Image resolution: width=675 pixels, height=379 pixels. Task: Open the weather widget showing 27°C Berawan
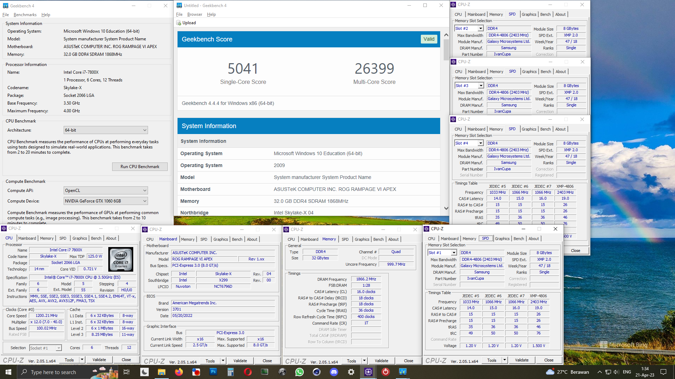[567, 372]
